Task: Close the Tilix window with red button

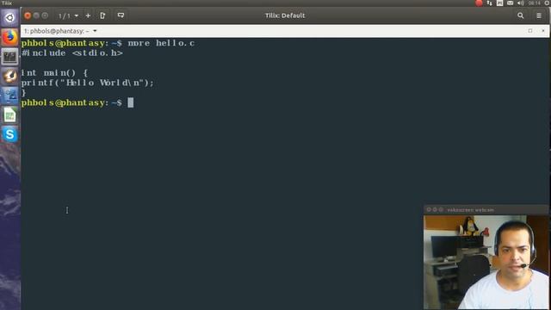Action: [28, 15]
